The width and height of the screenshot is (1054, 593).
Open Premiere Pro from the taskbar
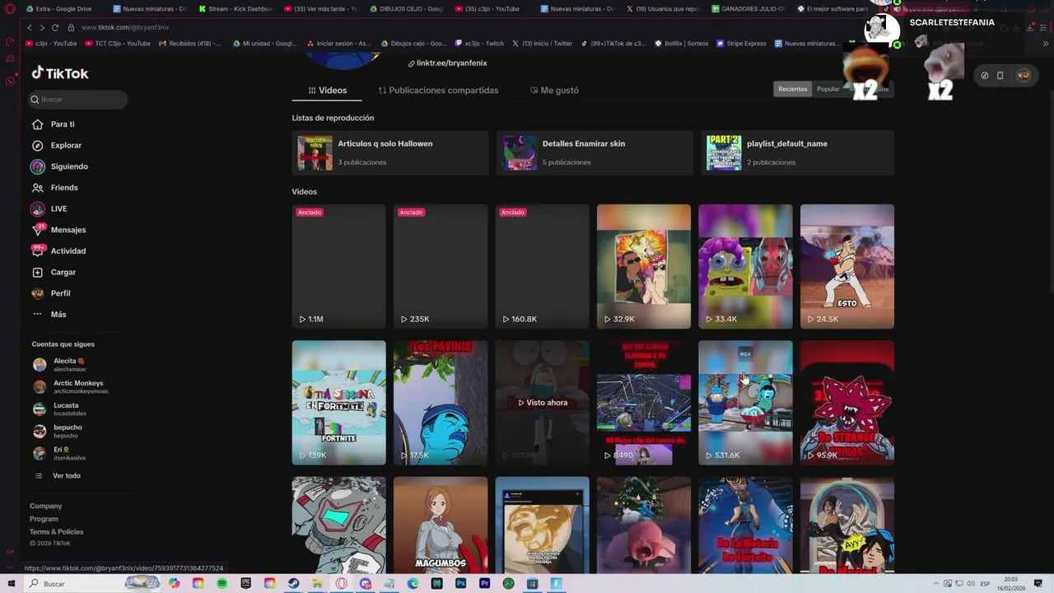pyautogui.click(x=485, y=583)
